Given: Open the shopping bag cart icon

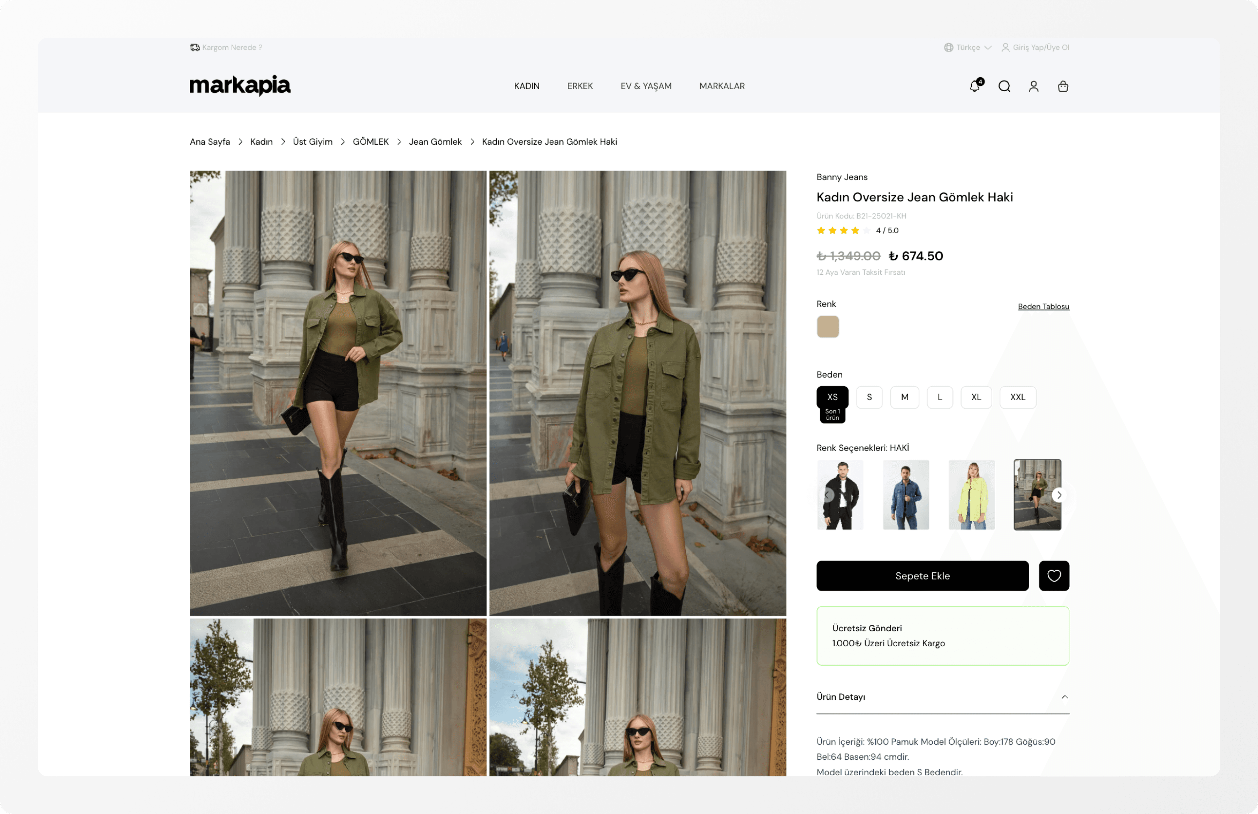Looking at the screenshot, I should pyautogui.click(x=1063, y=86).
